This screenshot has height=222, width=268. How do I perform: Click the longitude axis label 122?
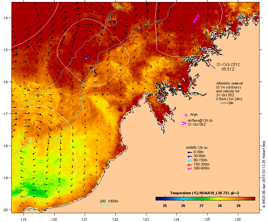(115, 219)
